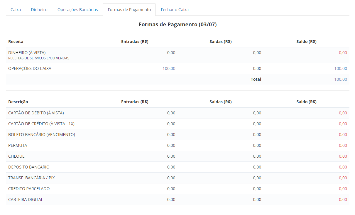Click the saldo value in BOLETO BANCÁRIO row
355x215 pixels.
click(x=343, y=135)
